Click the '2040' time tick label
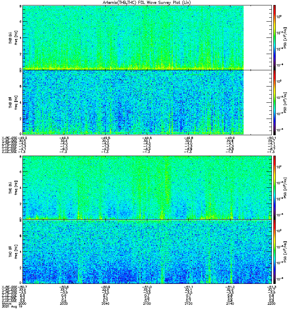Screen dimensions: 290x309 coord(105,304)
